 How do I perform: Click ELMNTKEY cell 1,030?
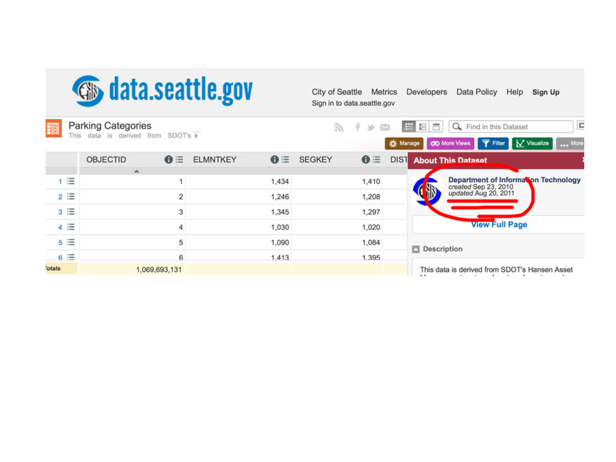point(280,227)
